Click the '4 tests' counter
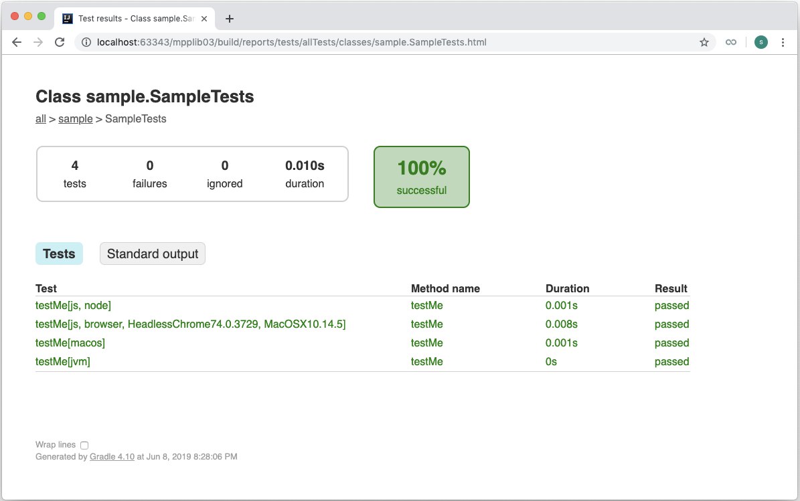800x501 pixels. [x=74, y=174]
